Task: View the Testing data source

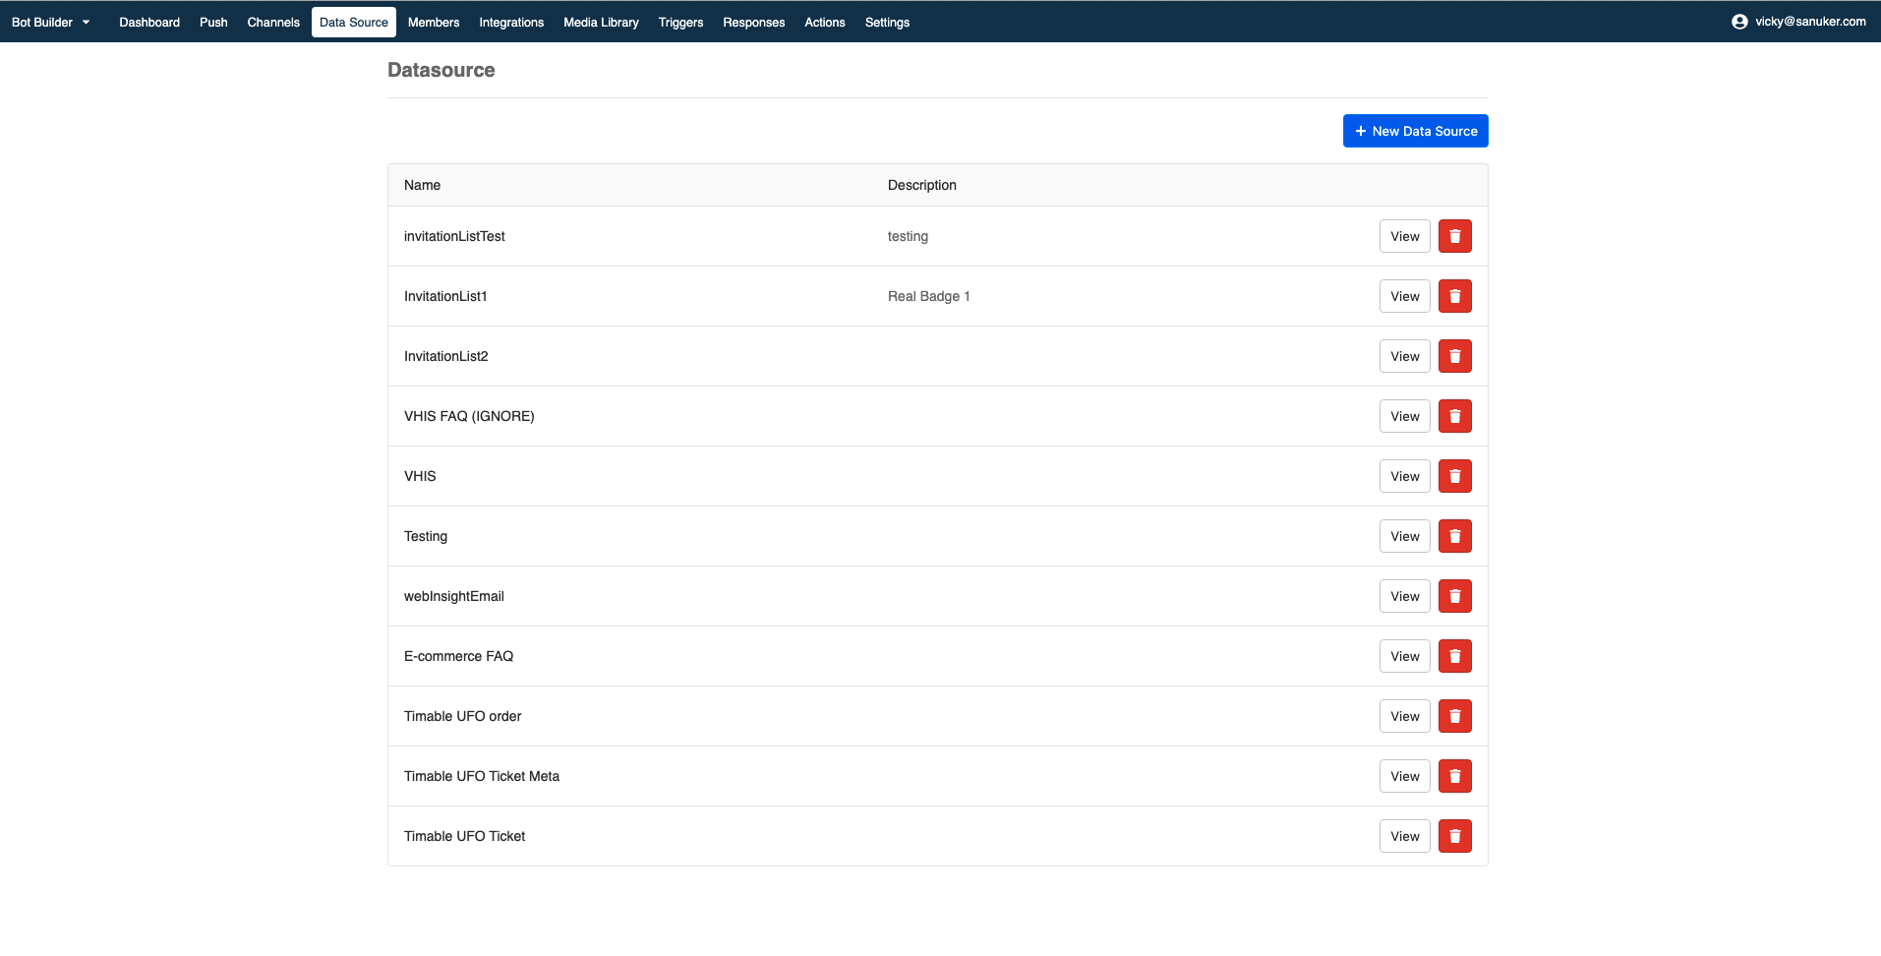Action: click(x=1404, y=536)
